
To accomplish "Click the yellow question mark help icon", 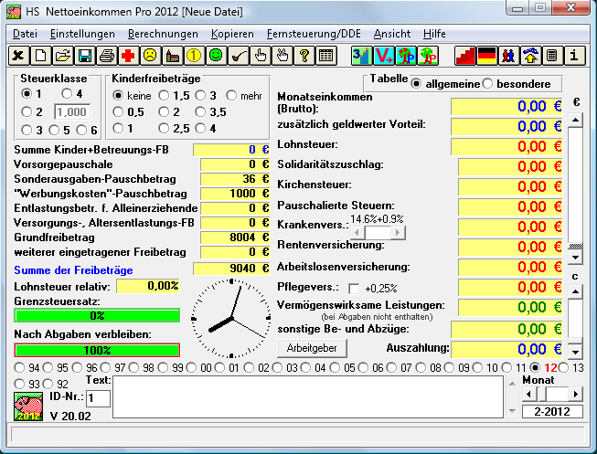I will (x=304, y=56).
